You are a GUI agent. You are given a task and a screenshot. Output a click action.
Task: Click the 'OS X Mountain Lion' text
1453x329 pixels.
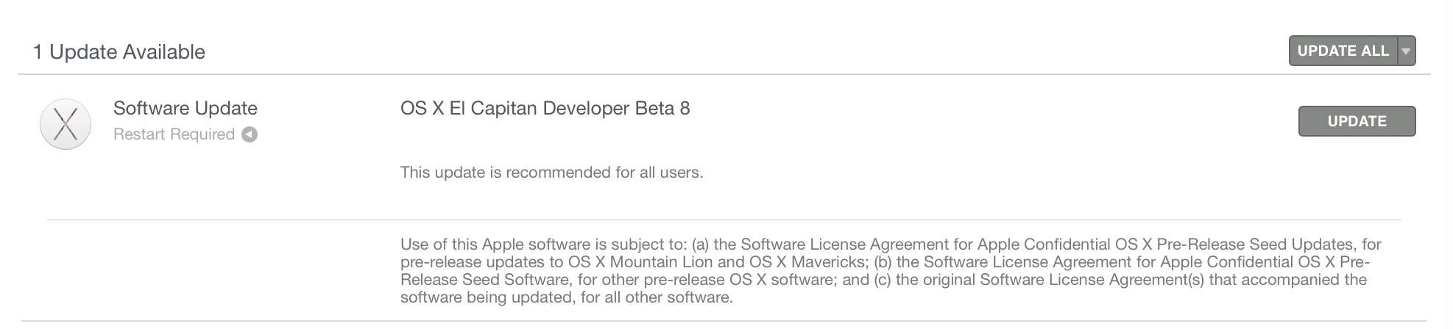point(640,262)
